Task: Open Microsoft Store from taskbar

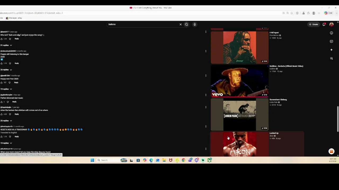Action: point(138,160)
